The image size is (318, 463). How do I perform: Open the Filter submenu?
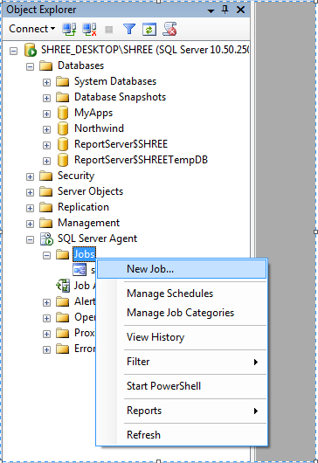182,362
